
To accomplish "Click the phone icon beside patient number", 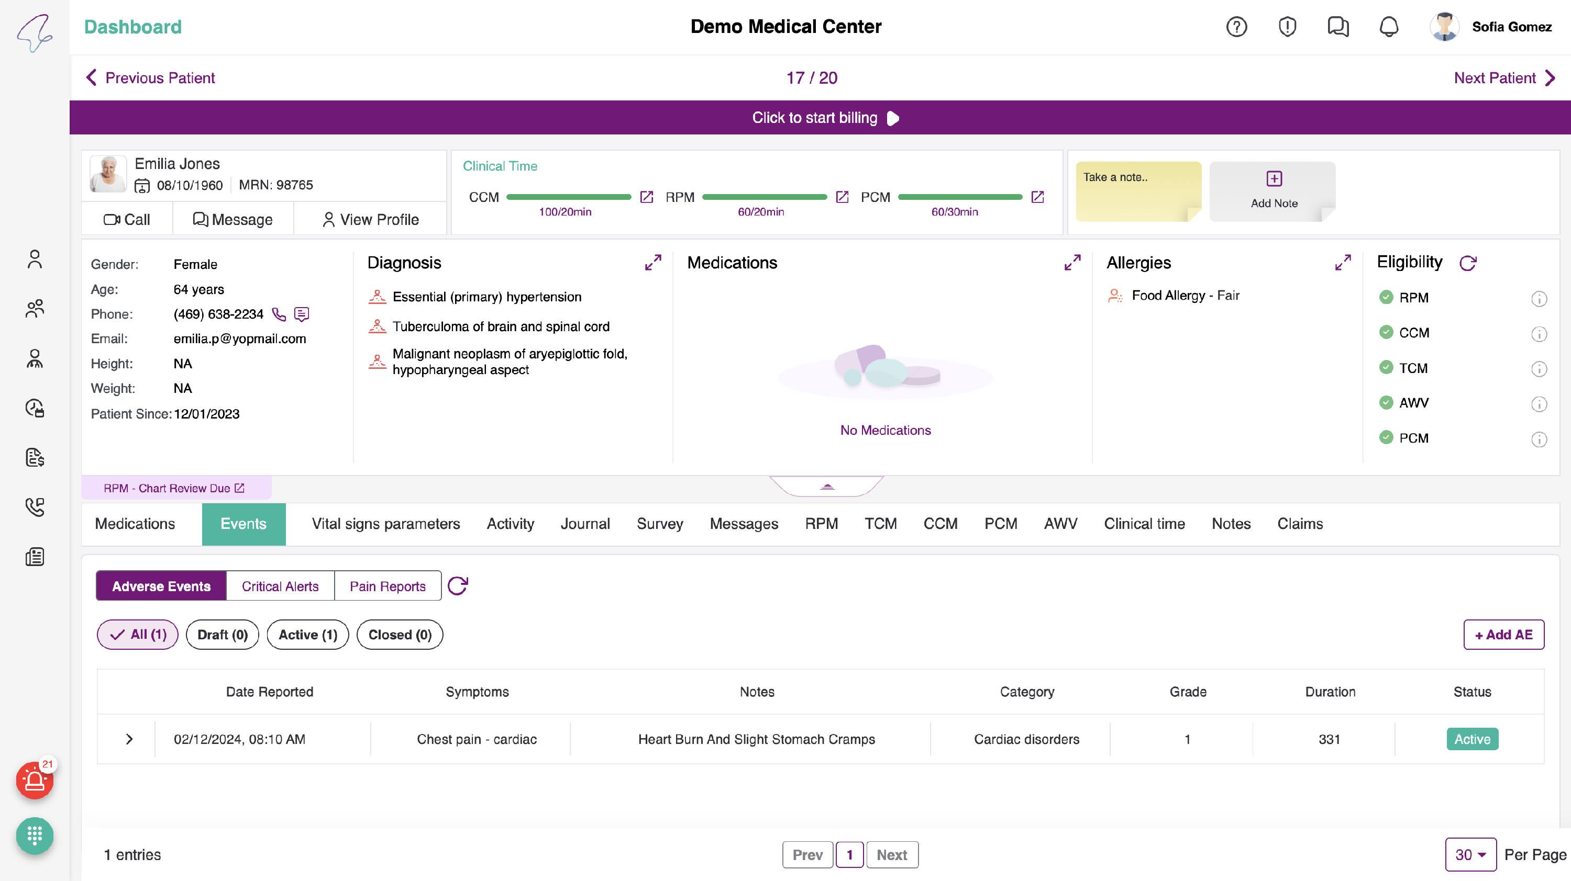I will coord(279,314).
